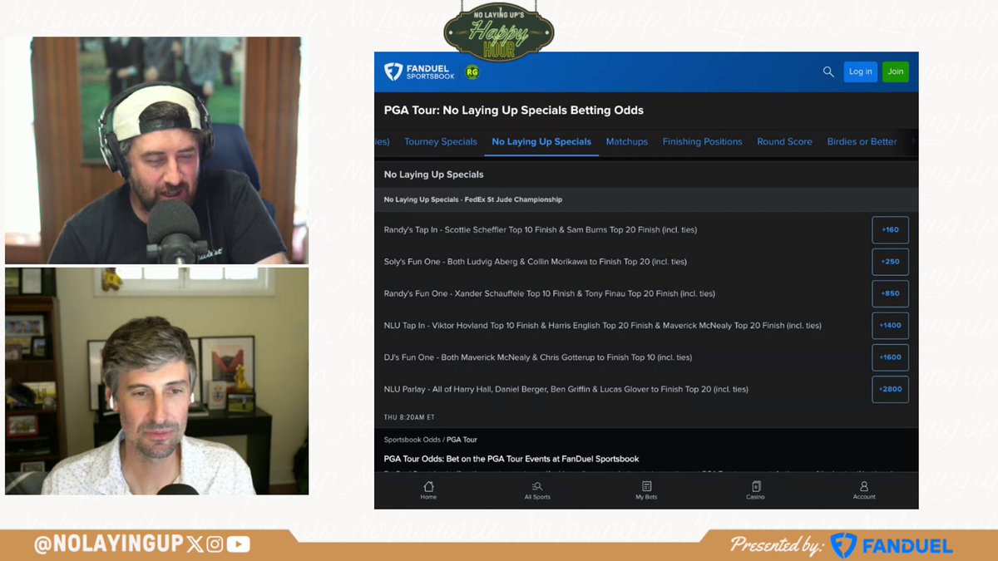Click the FanDuel sponsor logo in footer
This screenshot has height=561, width=998.
point(891,545)
